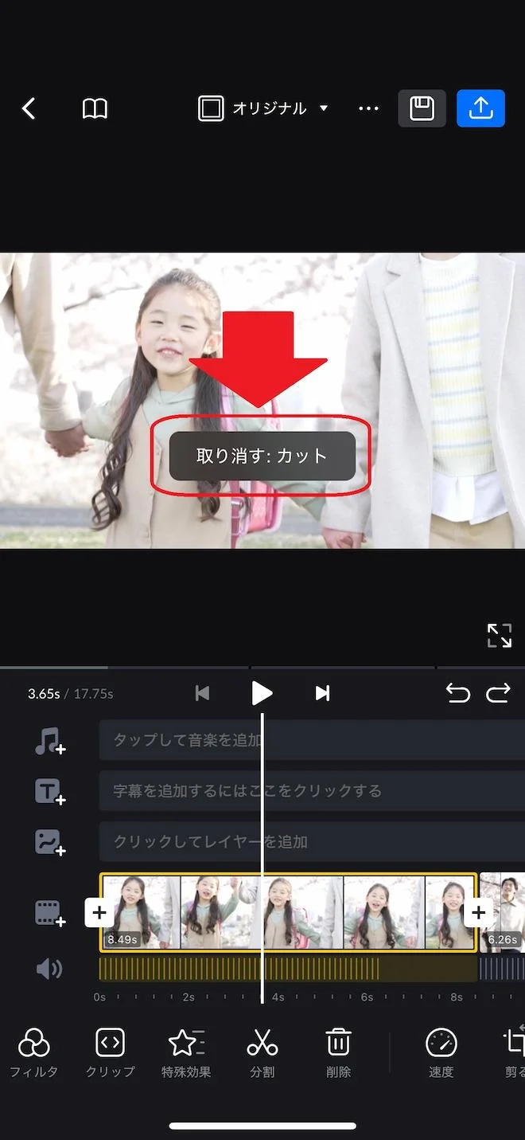Undo the last action
The height and width of the screenshot is (1140, 525).
coord(458,693)
